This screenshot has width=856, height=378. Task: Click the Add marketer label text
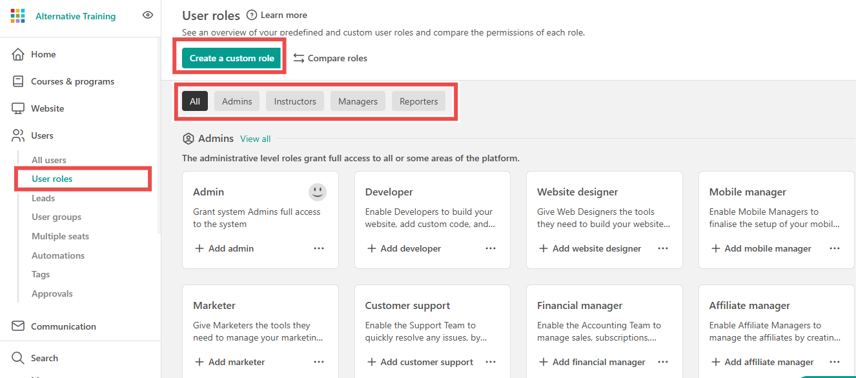[x=236, y=362]
